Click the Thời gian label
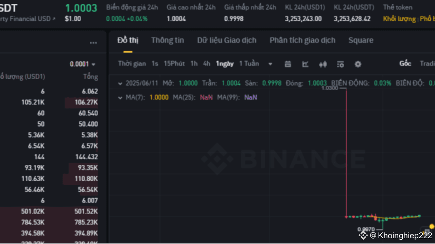The height and width of the screenshot is (244, 435). point(132,64)
